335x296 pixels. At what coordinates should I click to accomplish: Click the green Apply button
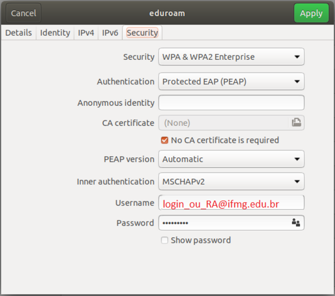coord(312,13)
